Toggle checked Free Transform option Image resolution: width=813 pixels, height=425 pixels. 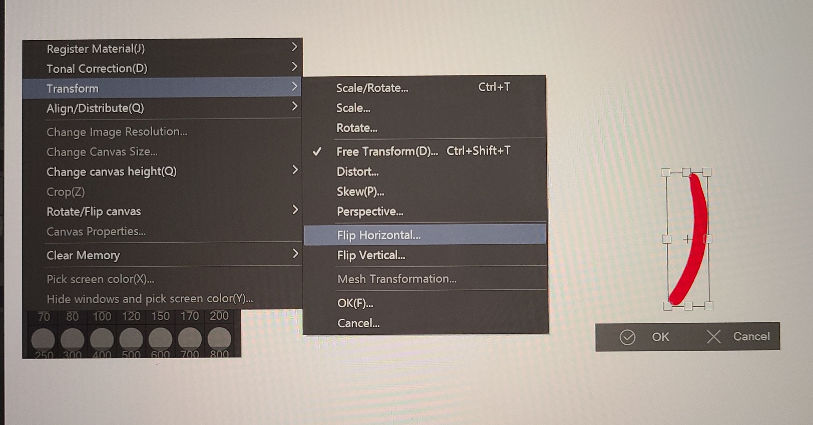coord(387,151)
